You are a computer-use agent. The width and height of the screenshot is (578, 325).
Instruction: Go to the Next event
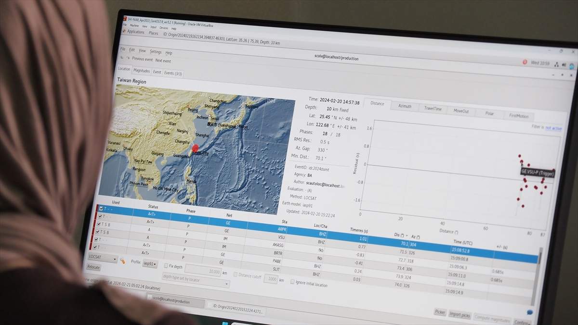point(163,61)
